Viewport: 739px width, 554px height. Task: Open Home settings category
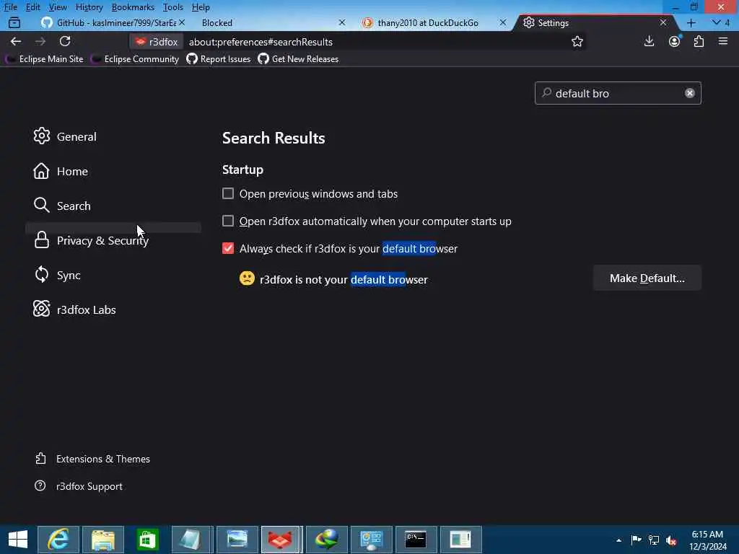[113, 171]
